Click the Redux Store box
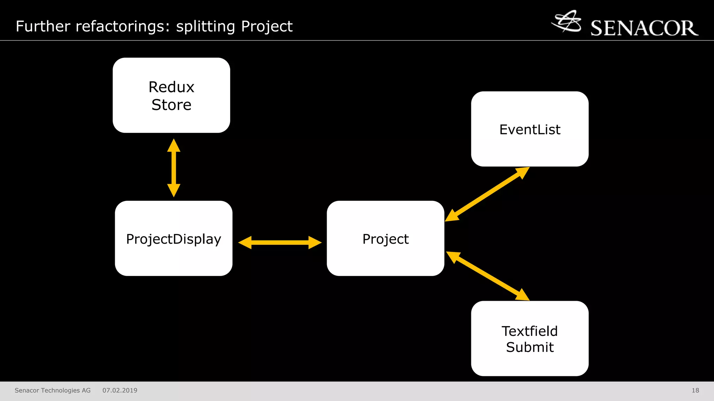 [171, 95]
